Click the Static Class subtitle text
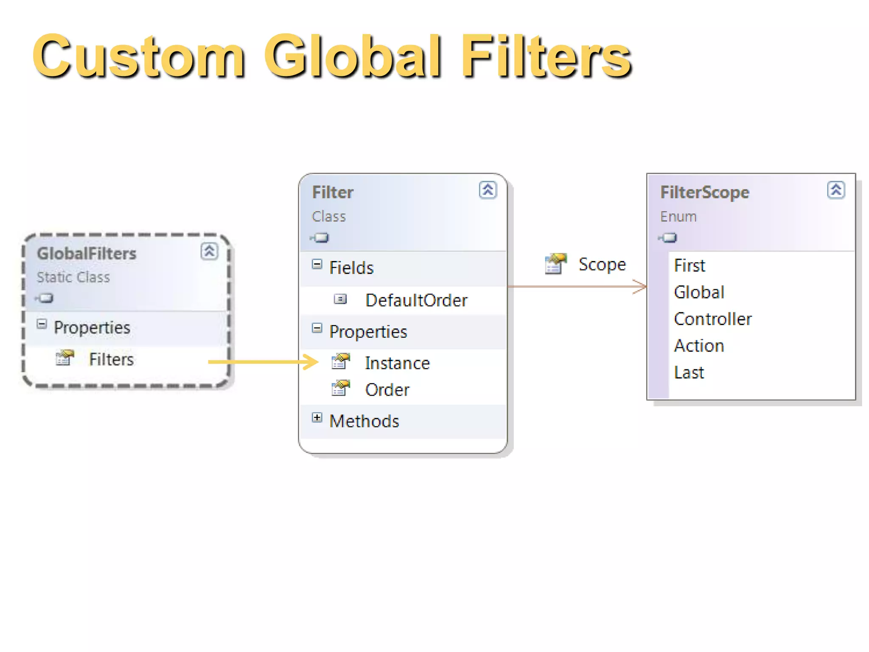The height and width of the screenshot is (652, 869). tap(73, 277)
